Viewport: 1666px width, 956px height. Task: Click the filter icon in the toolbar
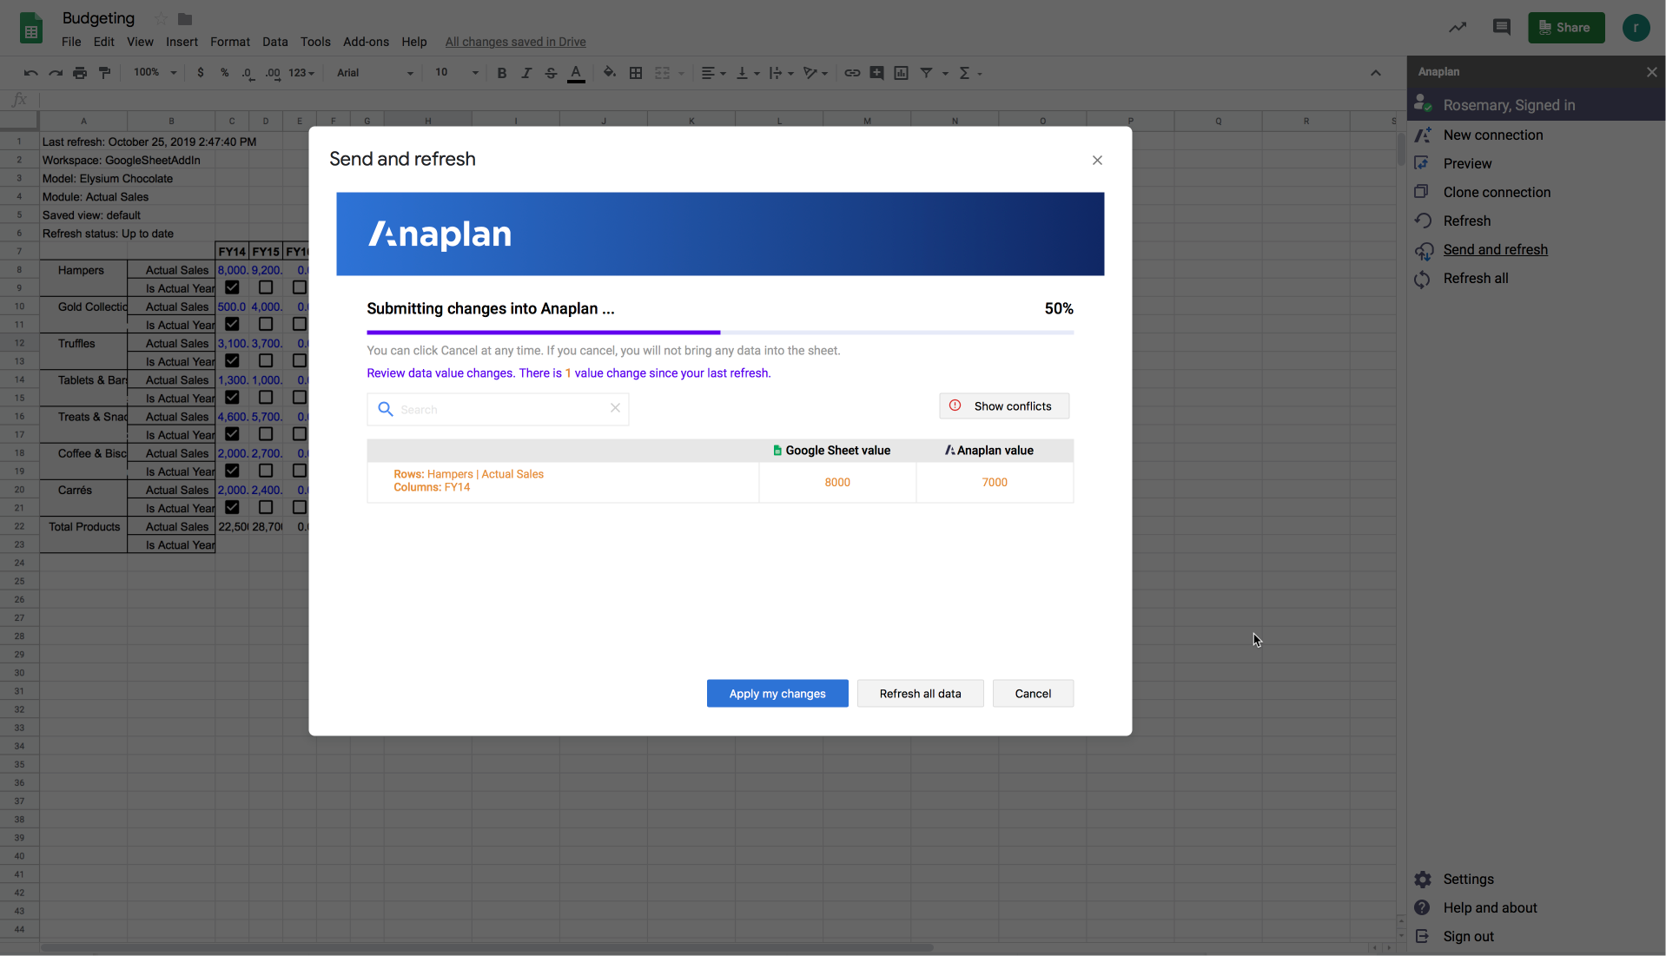point(929,73)
